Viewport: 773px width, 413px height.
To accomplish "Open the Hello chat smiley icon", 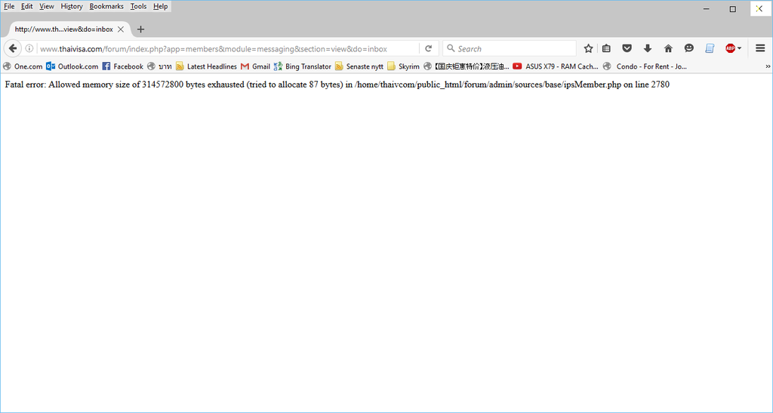I will pos(689,48).
